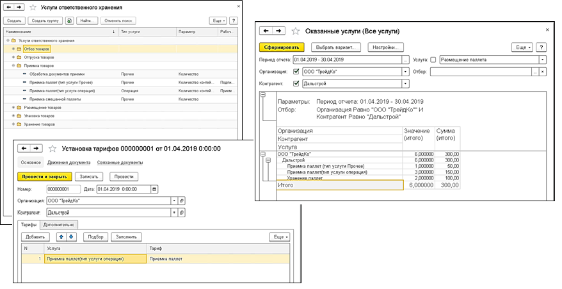Click Настройки... button in report
The image size is (562, 289).
pos(385,47)
